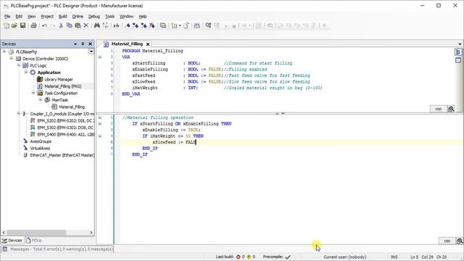Select the AxesGroups tree node
Image resolution: width=464 pixels, height=261 pixels.
click(41, 141)
